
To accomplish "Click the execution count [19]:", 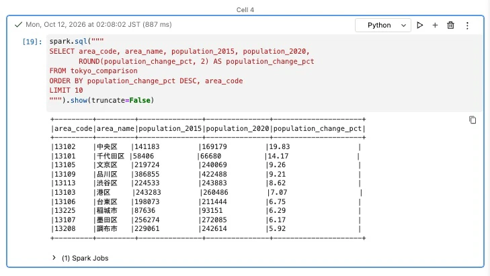I will pos(32,42).
